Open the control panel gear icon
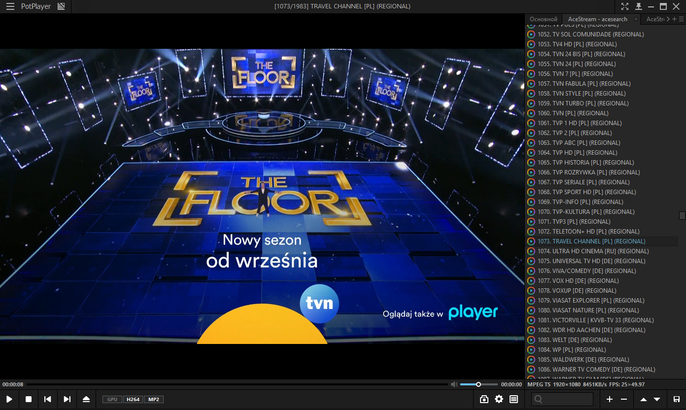 tap(499, 399)
